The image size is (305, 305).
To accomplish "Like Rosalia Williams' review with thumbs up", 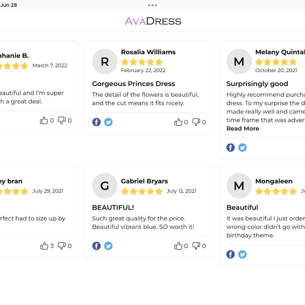I will (x=178, y=122).
